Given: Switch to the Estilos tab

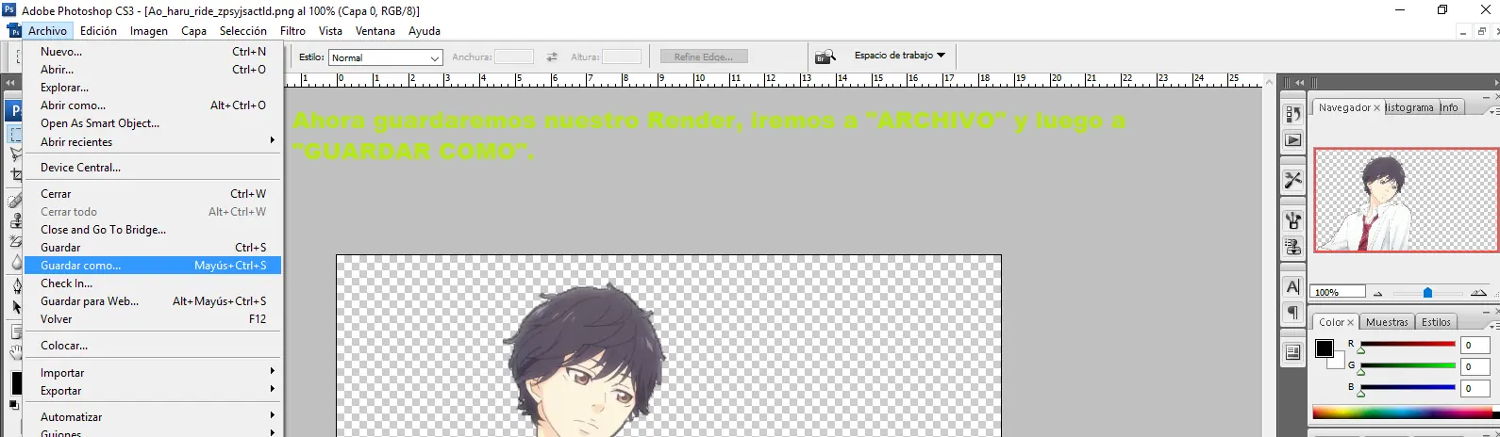Looking at the screenshot, I should (1436, 322).
